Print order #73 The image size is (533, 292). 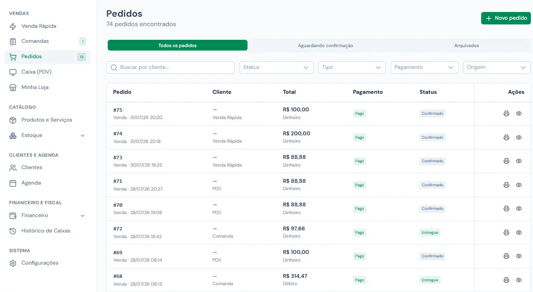tap(506, 161)
